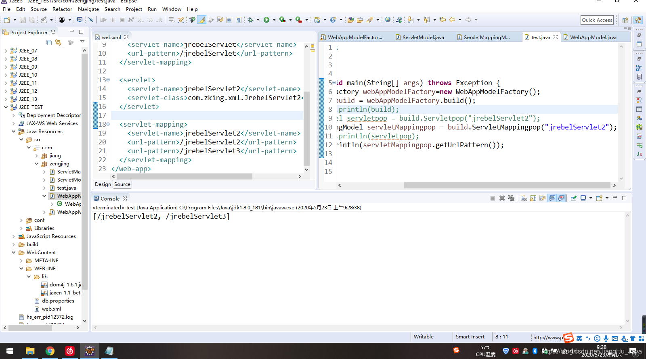Open Project Explorer view menu arrow
Screen dimensions: 646x359
point(82,42)
